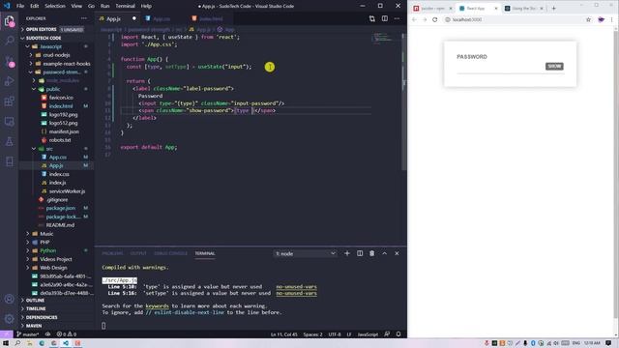Open Manage gear in activity bar
The width and height of the screenshot is (619, 348).
(x=9, y=318)
